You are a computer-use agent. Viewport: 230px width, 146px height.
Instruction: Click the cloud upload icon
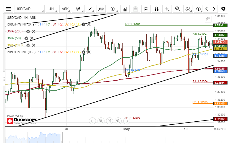pyautogui.click(x=188, y=9)
